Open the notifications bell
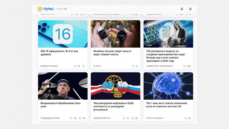229x129 pixels. pyautogui.click(x=182, y=9)
